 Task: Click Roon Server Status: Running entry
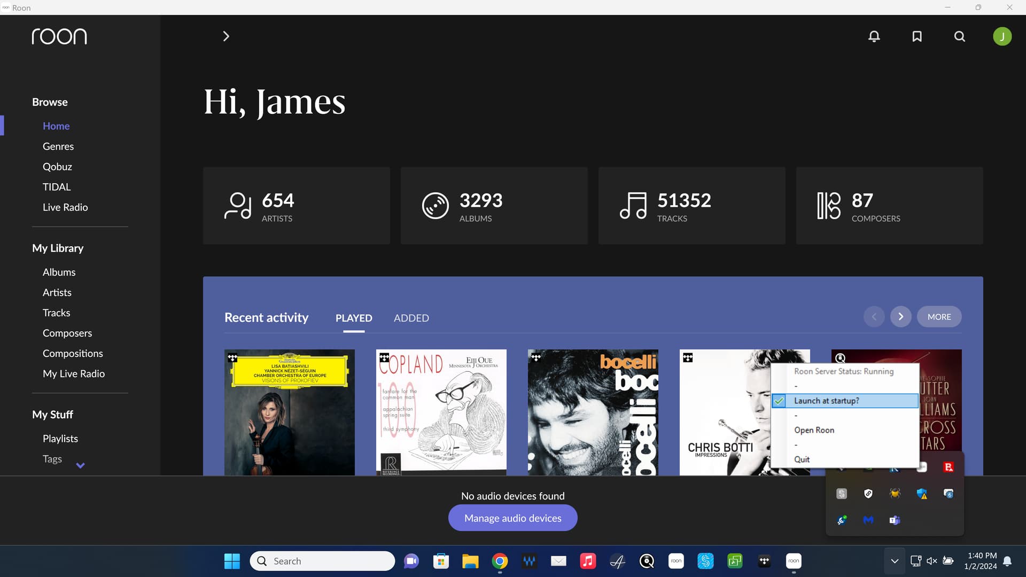(x=844, y=371)
